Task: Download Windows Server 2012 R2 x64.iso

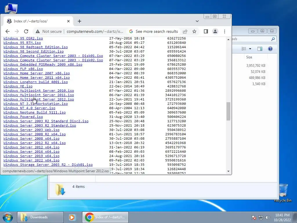Action: click(35, 143)
